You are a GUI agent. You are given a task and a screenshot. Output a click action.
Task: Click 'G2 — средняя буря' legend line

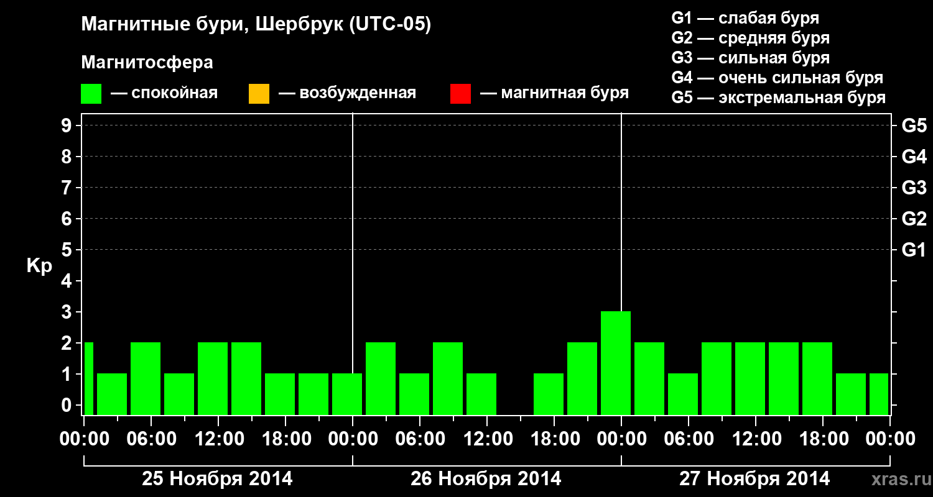751,38
